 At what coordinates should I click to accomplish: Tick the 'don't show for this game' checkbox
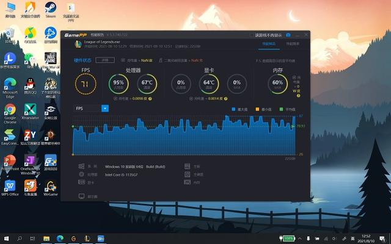coord(252,35)
